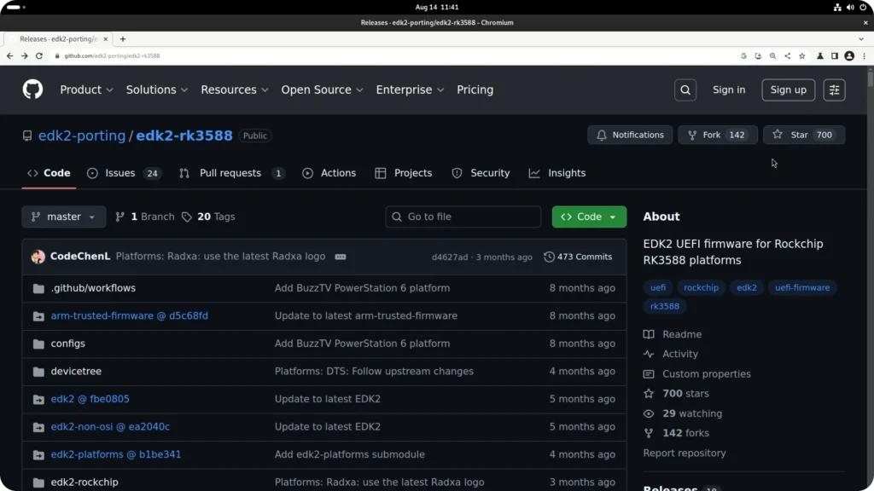
Task: Reload the page with the refresh icon
Action: 39,55
